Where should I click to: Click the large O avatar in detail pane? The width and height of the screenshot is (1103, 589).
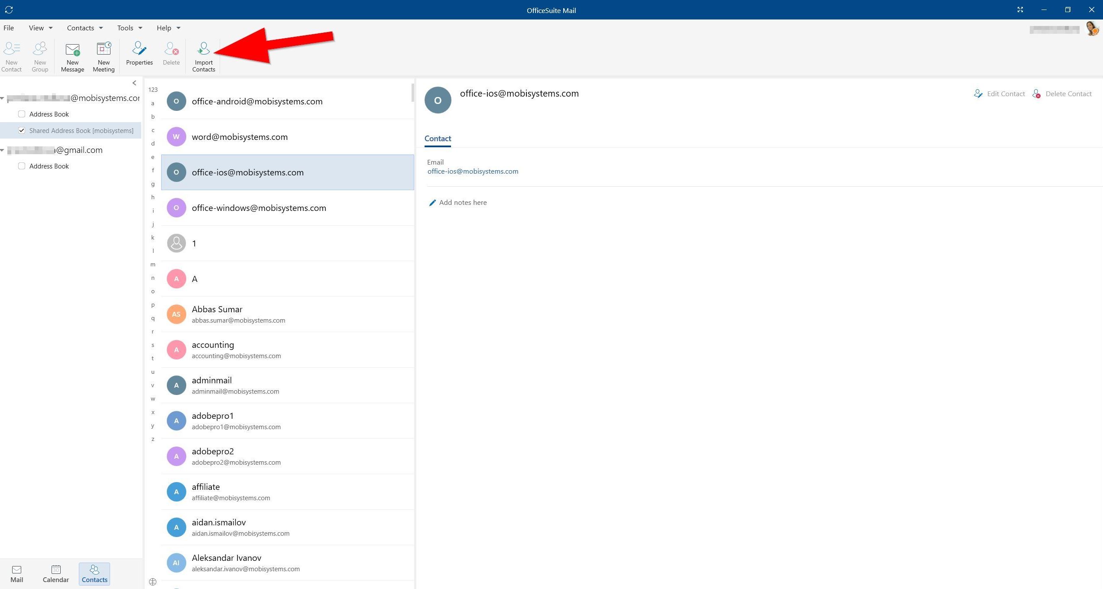pyautogui.click(x=438, y=100)
